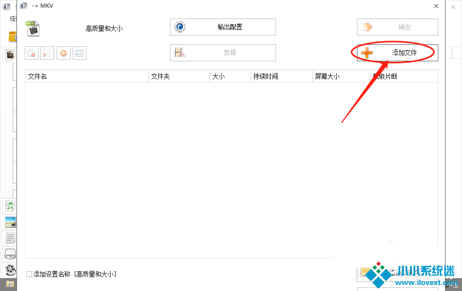Click the 文件夹 column header
Image resolution: width=462 pixels, height=291 pixels.
pos(179,76)
